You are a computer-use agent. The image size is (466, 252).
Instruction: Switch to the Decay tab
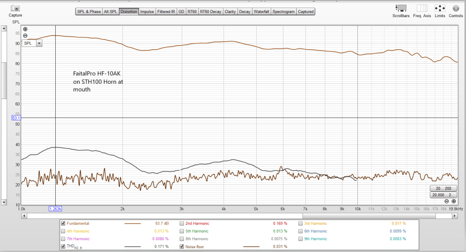(245, 12)
